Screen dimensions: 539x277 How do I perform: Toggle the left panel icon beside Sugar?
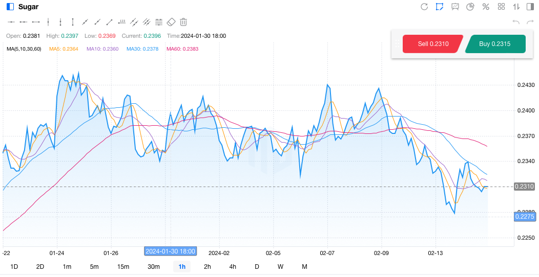(10, 7)
